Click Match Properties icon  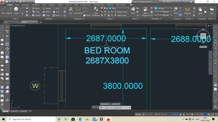point(146,12)
